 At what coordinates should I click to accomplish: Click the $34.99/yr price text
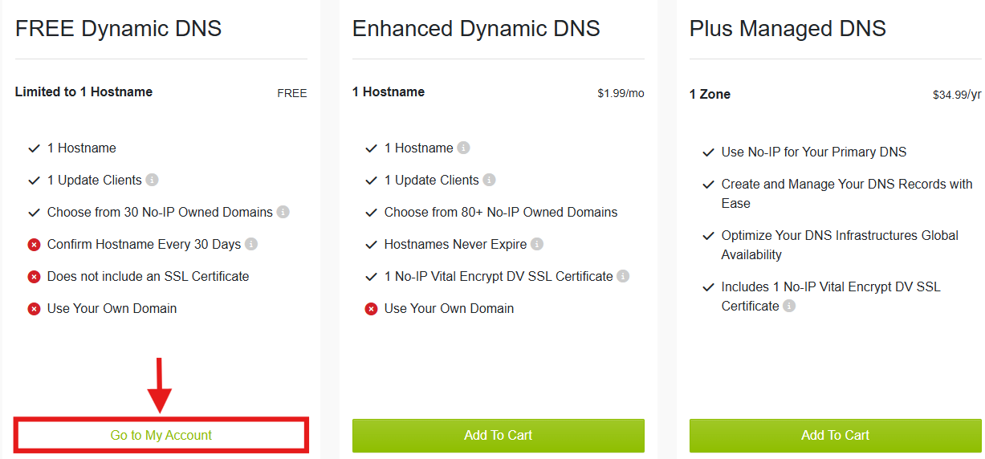coord(957,95)
